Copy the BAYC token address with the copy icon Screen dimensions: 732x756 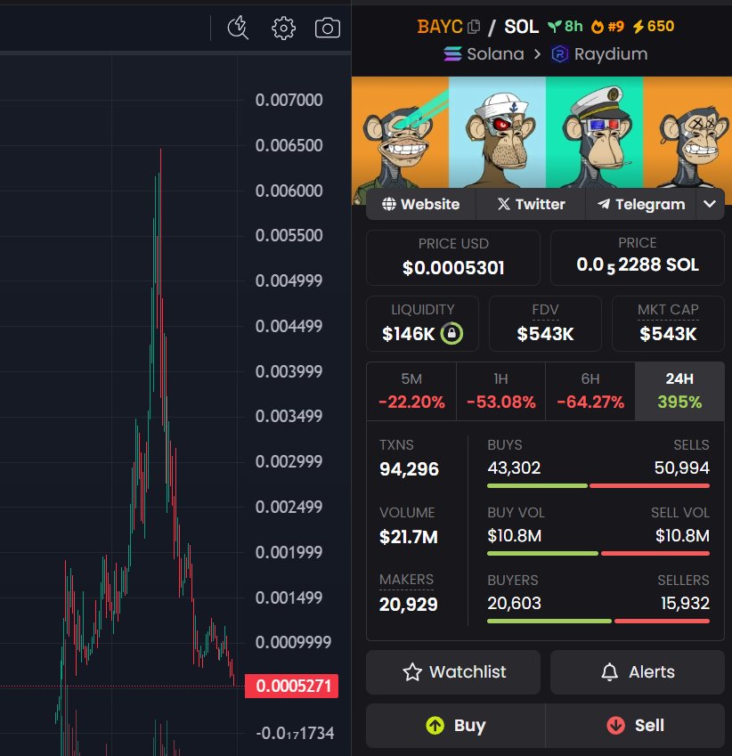(x=475, y=26)
